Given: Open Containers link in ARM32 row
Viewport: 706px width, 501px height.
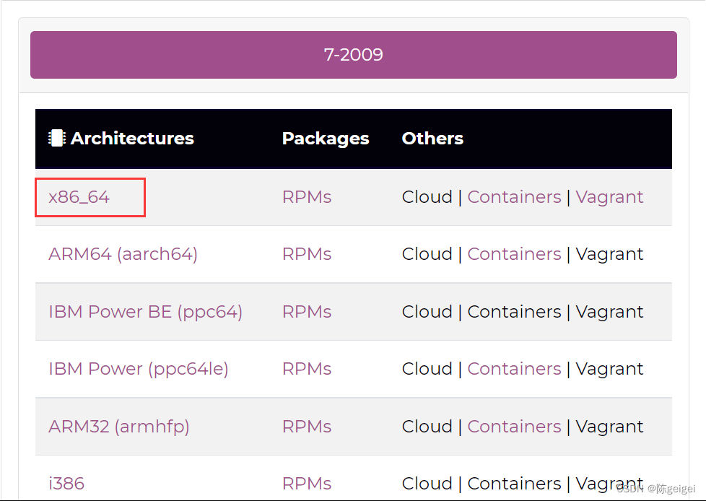Looking at the screenshot, I should pyautogui.click(x=514, y=426).
